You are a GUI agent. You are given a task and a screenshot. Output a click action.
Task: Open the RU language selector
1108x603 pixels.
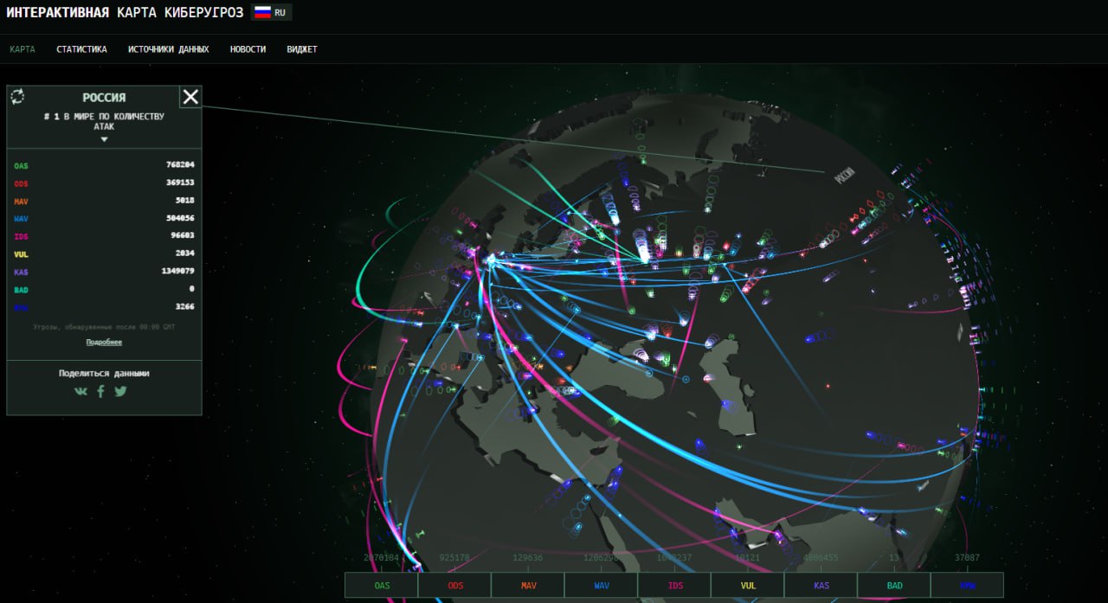pyautogui.click(x=280, y=13)
